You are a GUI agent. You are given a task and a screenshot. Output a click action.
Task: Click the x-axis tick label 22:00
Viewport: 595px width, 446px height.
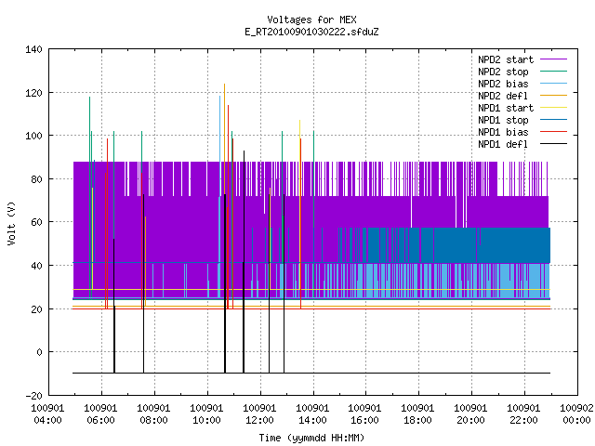524,421
